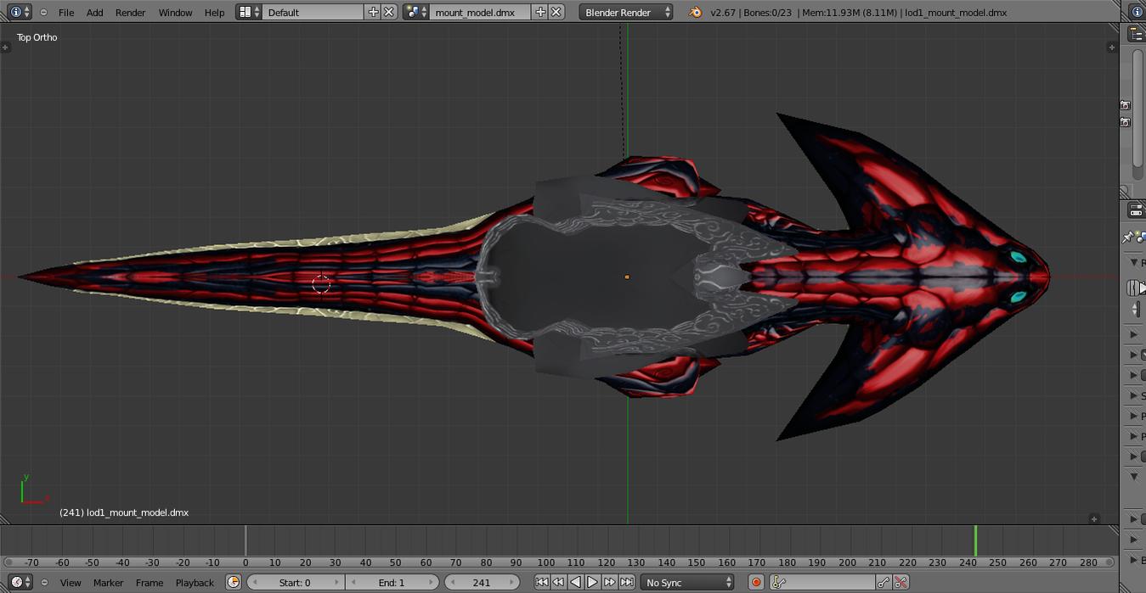
Task: Increase the current frame with right arrow
Action: click(511, 582)
